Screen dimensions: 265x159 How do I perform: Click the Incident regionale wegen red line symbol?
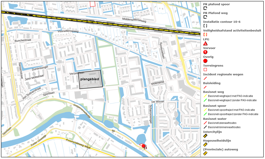205,78
